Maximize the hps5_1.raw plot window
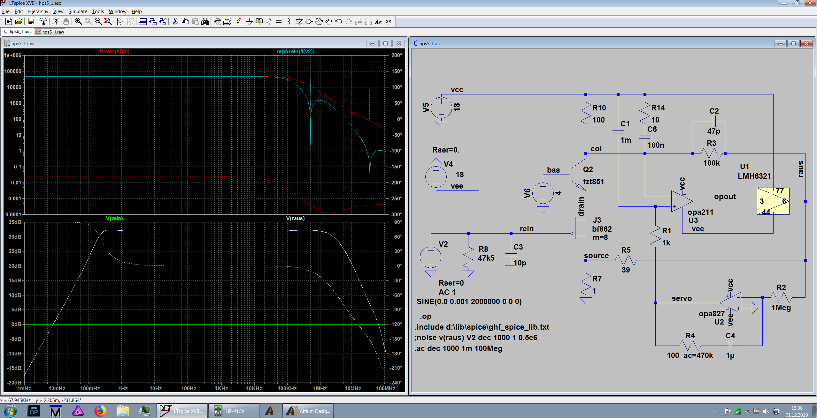 (385, 43)
